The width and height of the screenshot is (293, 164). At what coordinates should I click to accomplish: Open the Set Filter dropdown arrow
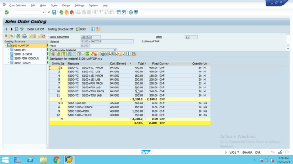pos(83,54)
